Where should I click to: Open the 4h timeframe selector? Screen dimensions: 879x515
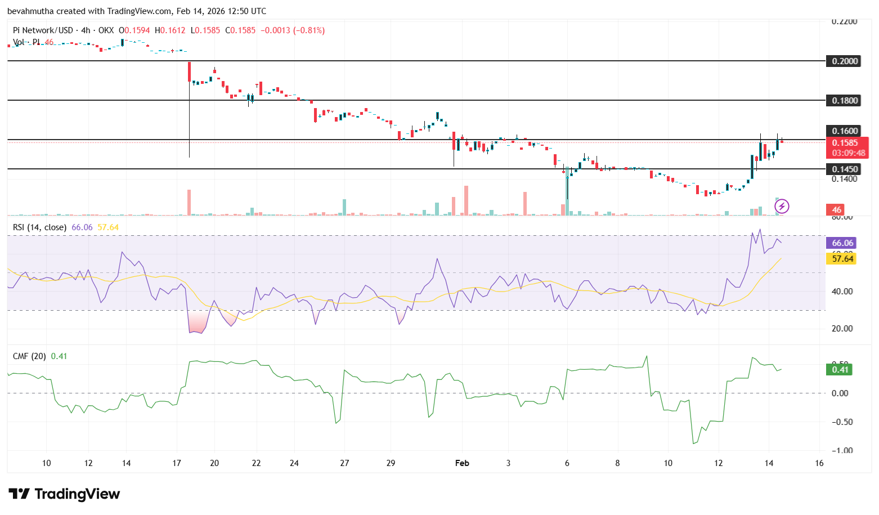tap(85, 30)
